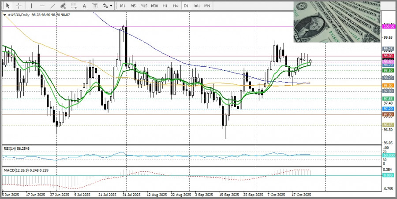Image resolution: width=397 pixels, height=199 pixels.
Task: Select the text label 'T' tool
Action: click(x=95, y=6)
